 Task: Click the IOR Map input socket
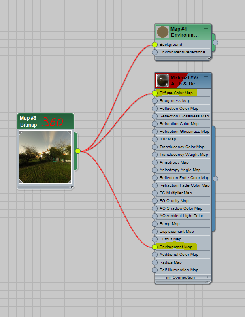[154, 139]
